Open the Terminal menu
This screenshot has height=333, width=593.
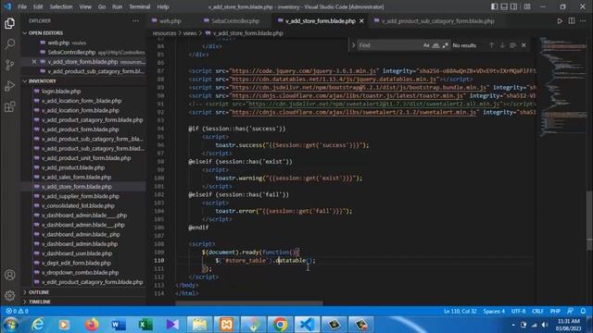point(140,6)
